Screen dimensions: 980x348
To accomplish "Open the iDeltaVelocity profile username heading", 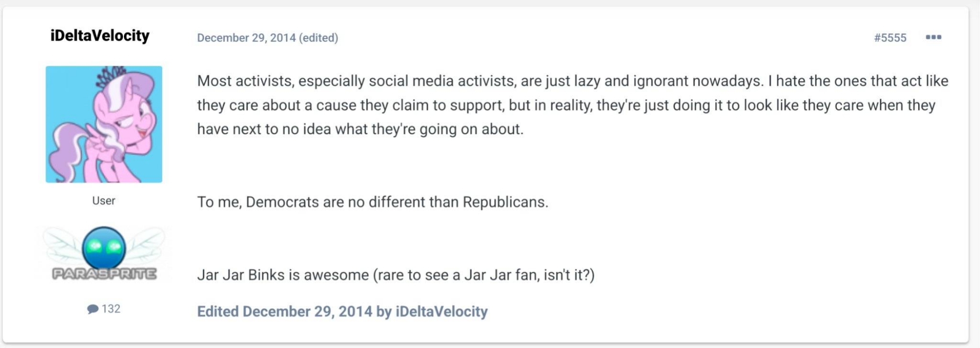I will pos(100,36).
